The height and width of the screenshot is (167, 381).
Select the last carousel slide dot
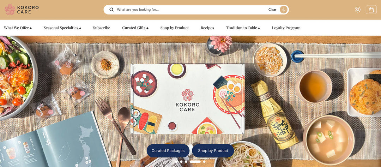pos(204,162)
